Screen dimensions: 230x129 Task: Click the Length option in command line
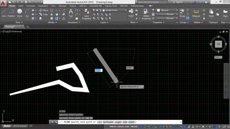118,122
